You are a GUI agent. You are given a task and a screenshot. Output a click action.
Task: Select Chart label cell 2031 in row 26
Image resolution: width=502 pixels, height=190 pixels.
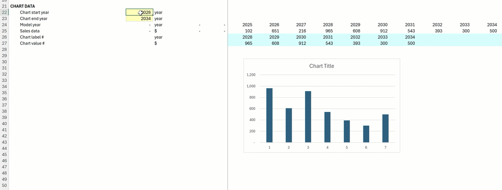328,37
